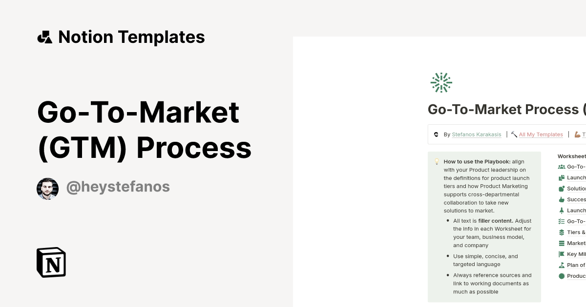586x307 pixels.
Task: Click the stacked layers icon near Tiers entry
Action: click(562, 232)
